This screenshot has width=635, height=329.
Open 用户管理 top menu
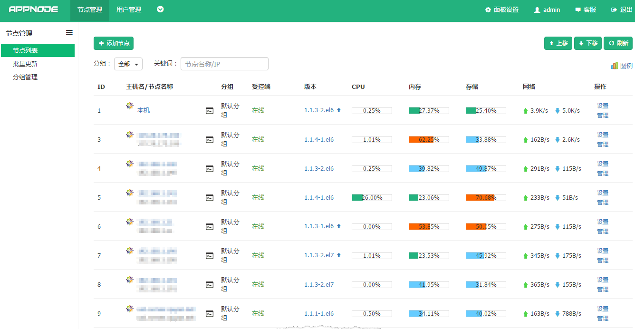[x=129, y=10]
